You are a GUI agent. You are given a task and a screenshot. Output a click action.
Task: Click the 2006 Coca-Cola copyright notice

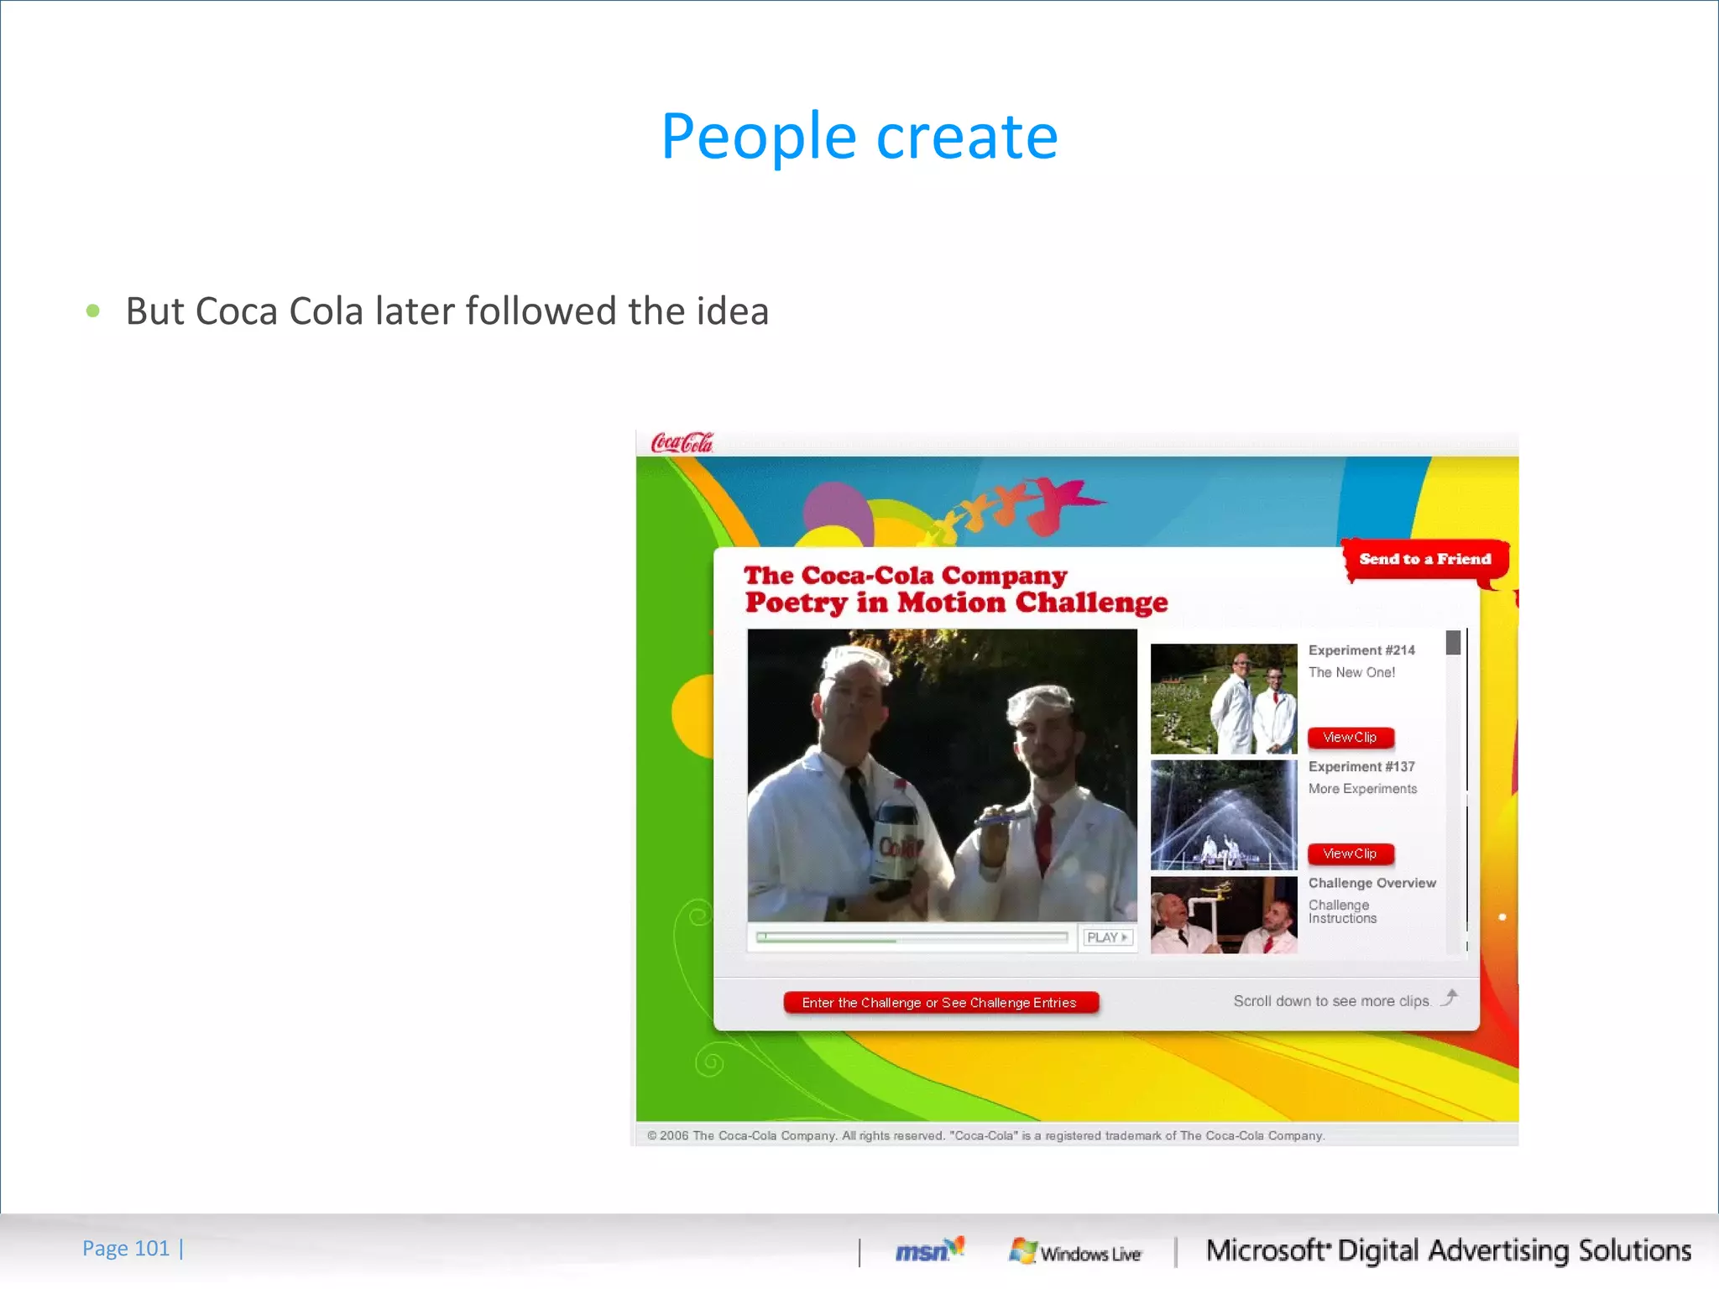[986, 1135]
